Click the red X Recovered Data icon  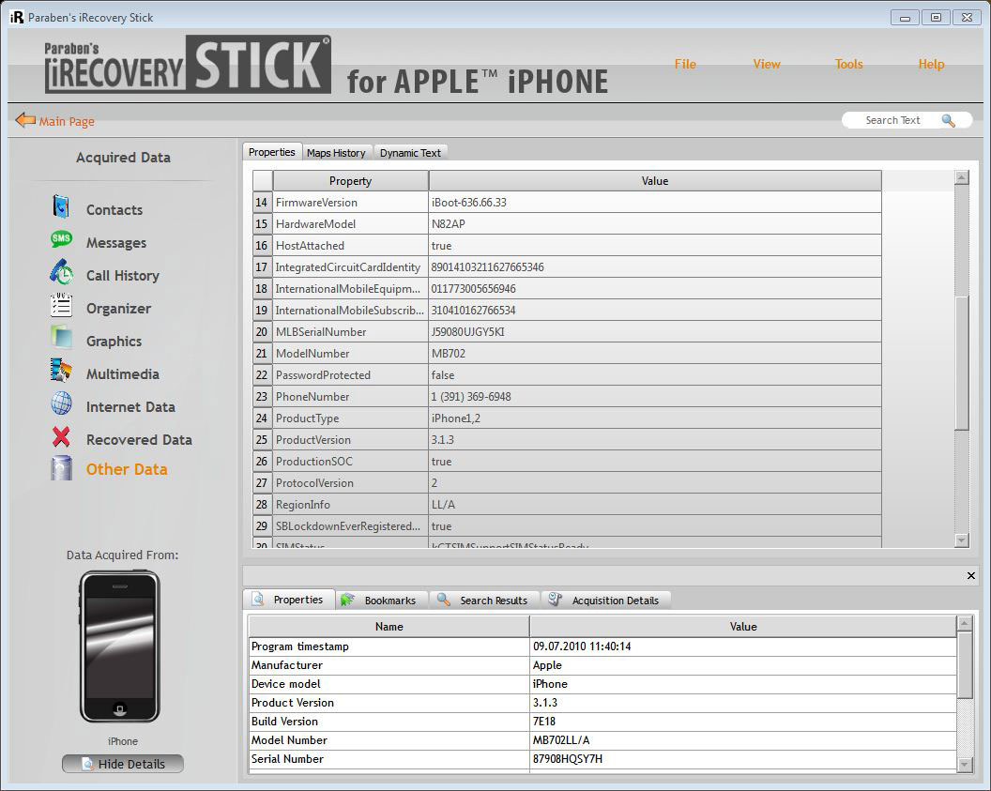coord(61,436)
